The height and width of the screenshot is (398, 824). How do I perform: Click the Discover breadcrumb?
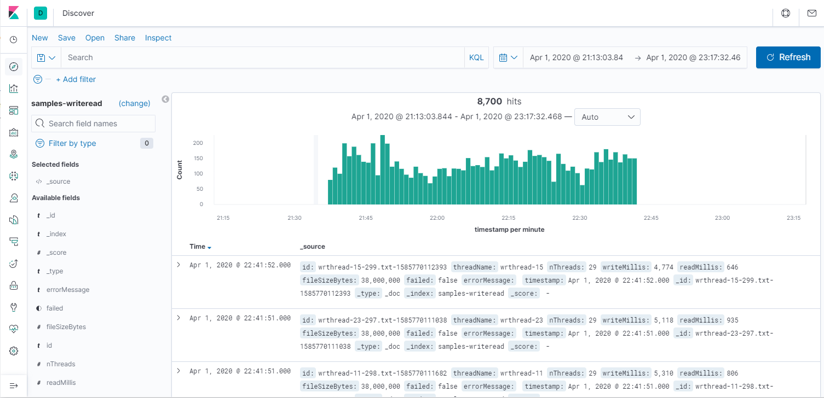click(x=78, y=13)
